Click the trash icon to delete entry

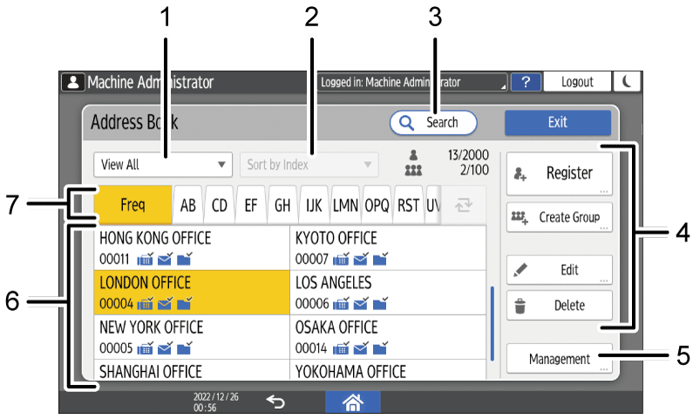521,306
